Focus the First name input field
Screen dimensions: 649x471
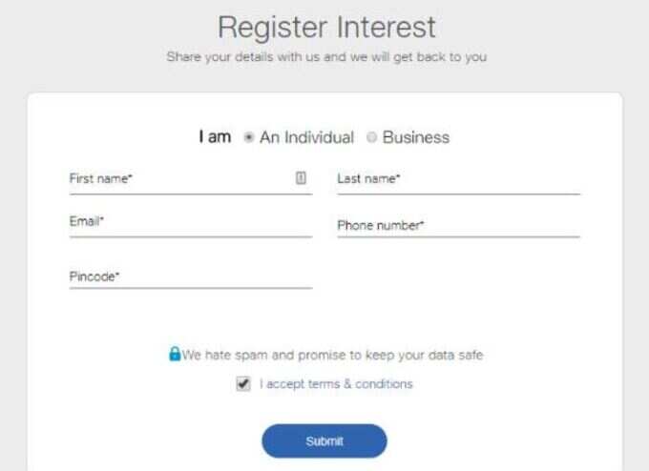tap(191, 180)
